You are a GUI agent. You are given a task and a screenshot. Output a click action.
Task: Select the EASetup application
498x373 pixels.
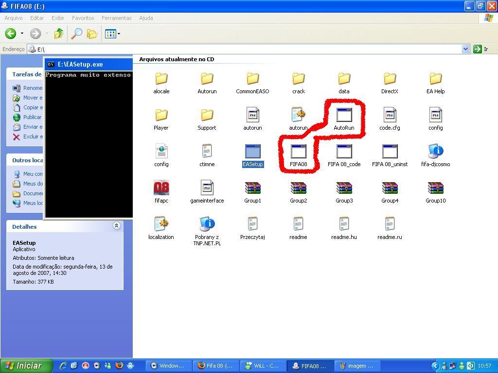(253, 156)
